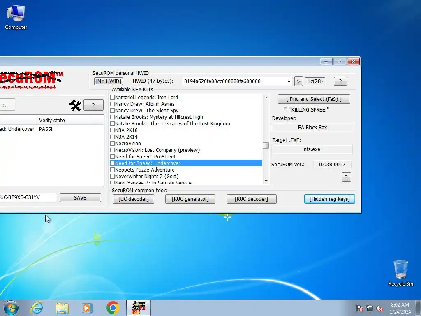Tick the Nancy Drew: Alibi in Ashes checkbox
The width and height of the screenshot is (421, 316).
113,104
